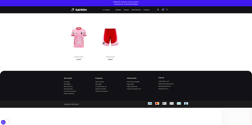Open the shopping cart icon
This screenshot has height=125, width=252.
point(163,10)
